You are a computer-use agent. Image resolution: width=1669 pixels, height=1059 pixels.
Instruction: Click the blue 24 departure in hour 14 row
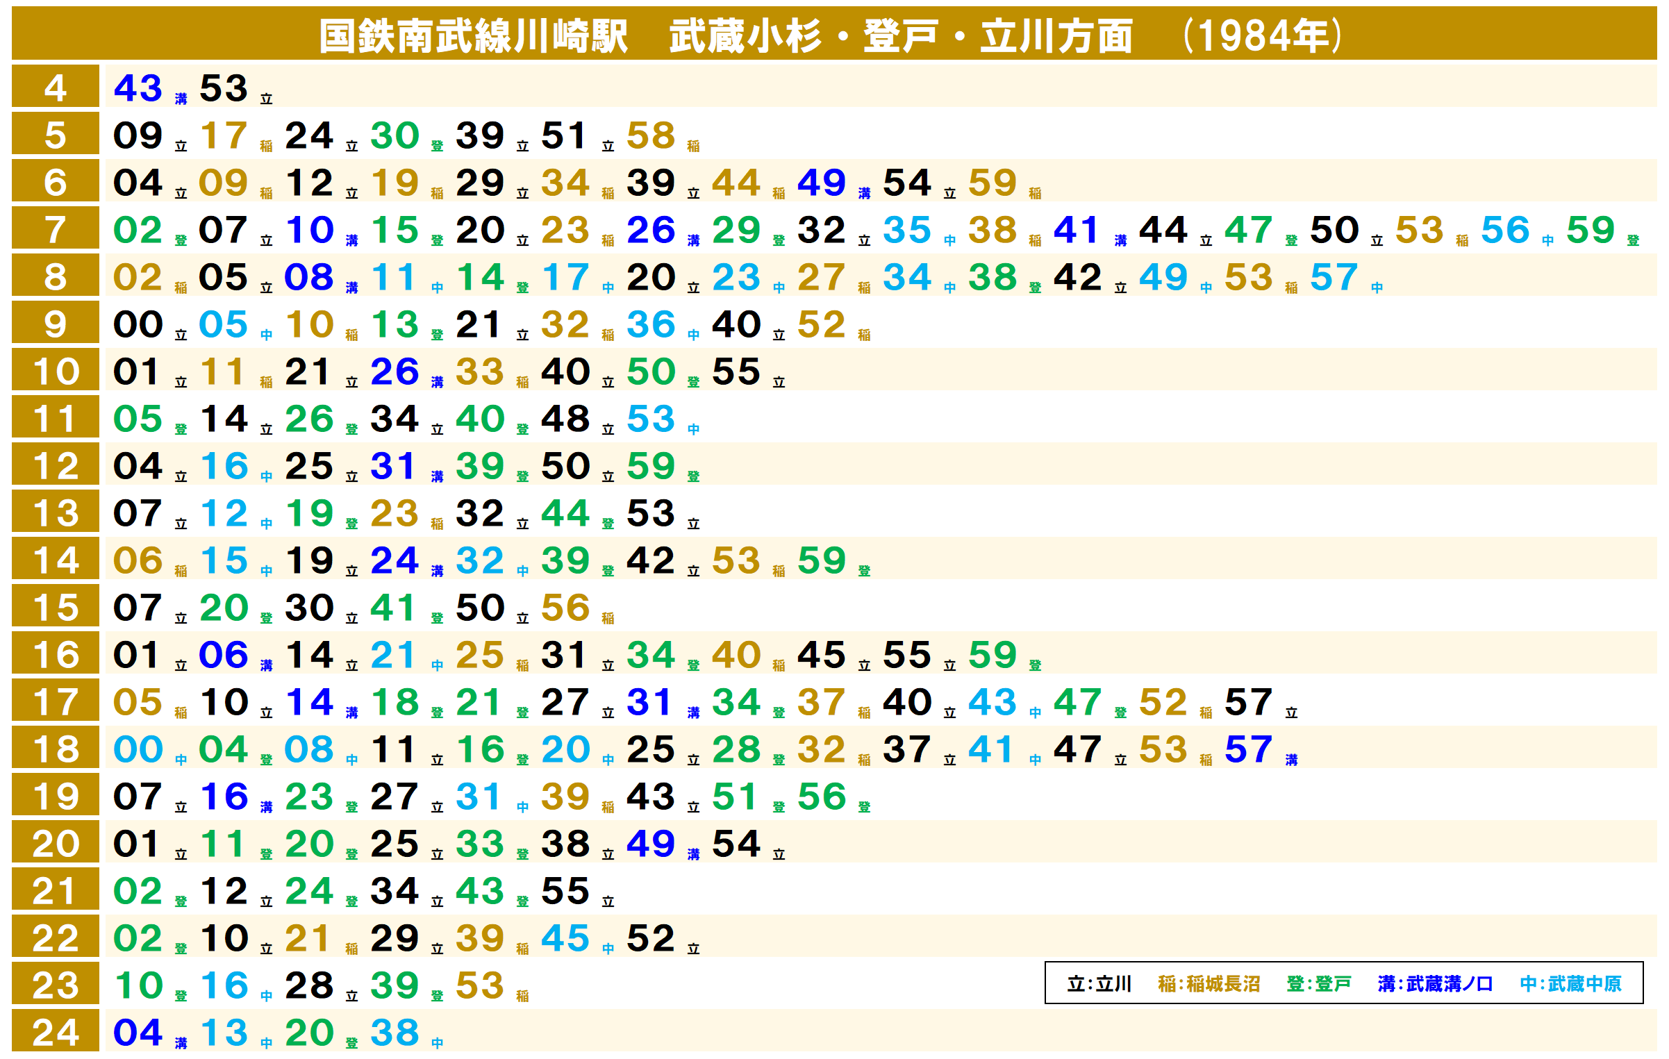click(395, 560)
